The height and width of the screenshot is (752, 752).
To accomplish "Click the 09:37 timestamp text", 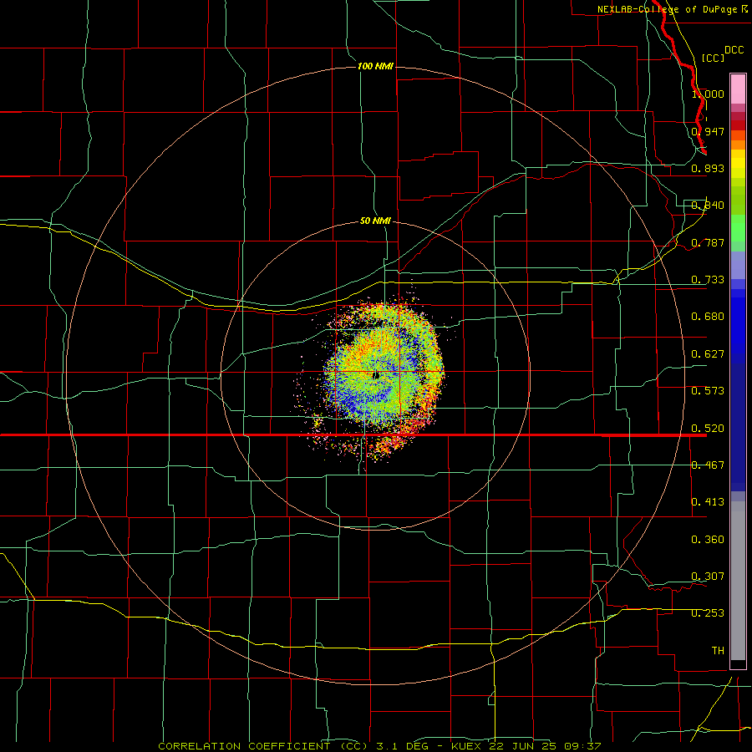I will pos(582,746).
